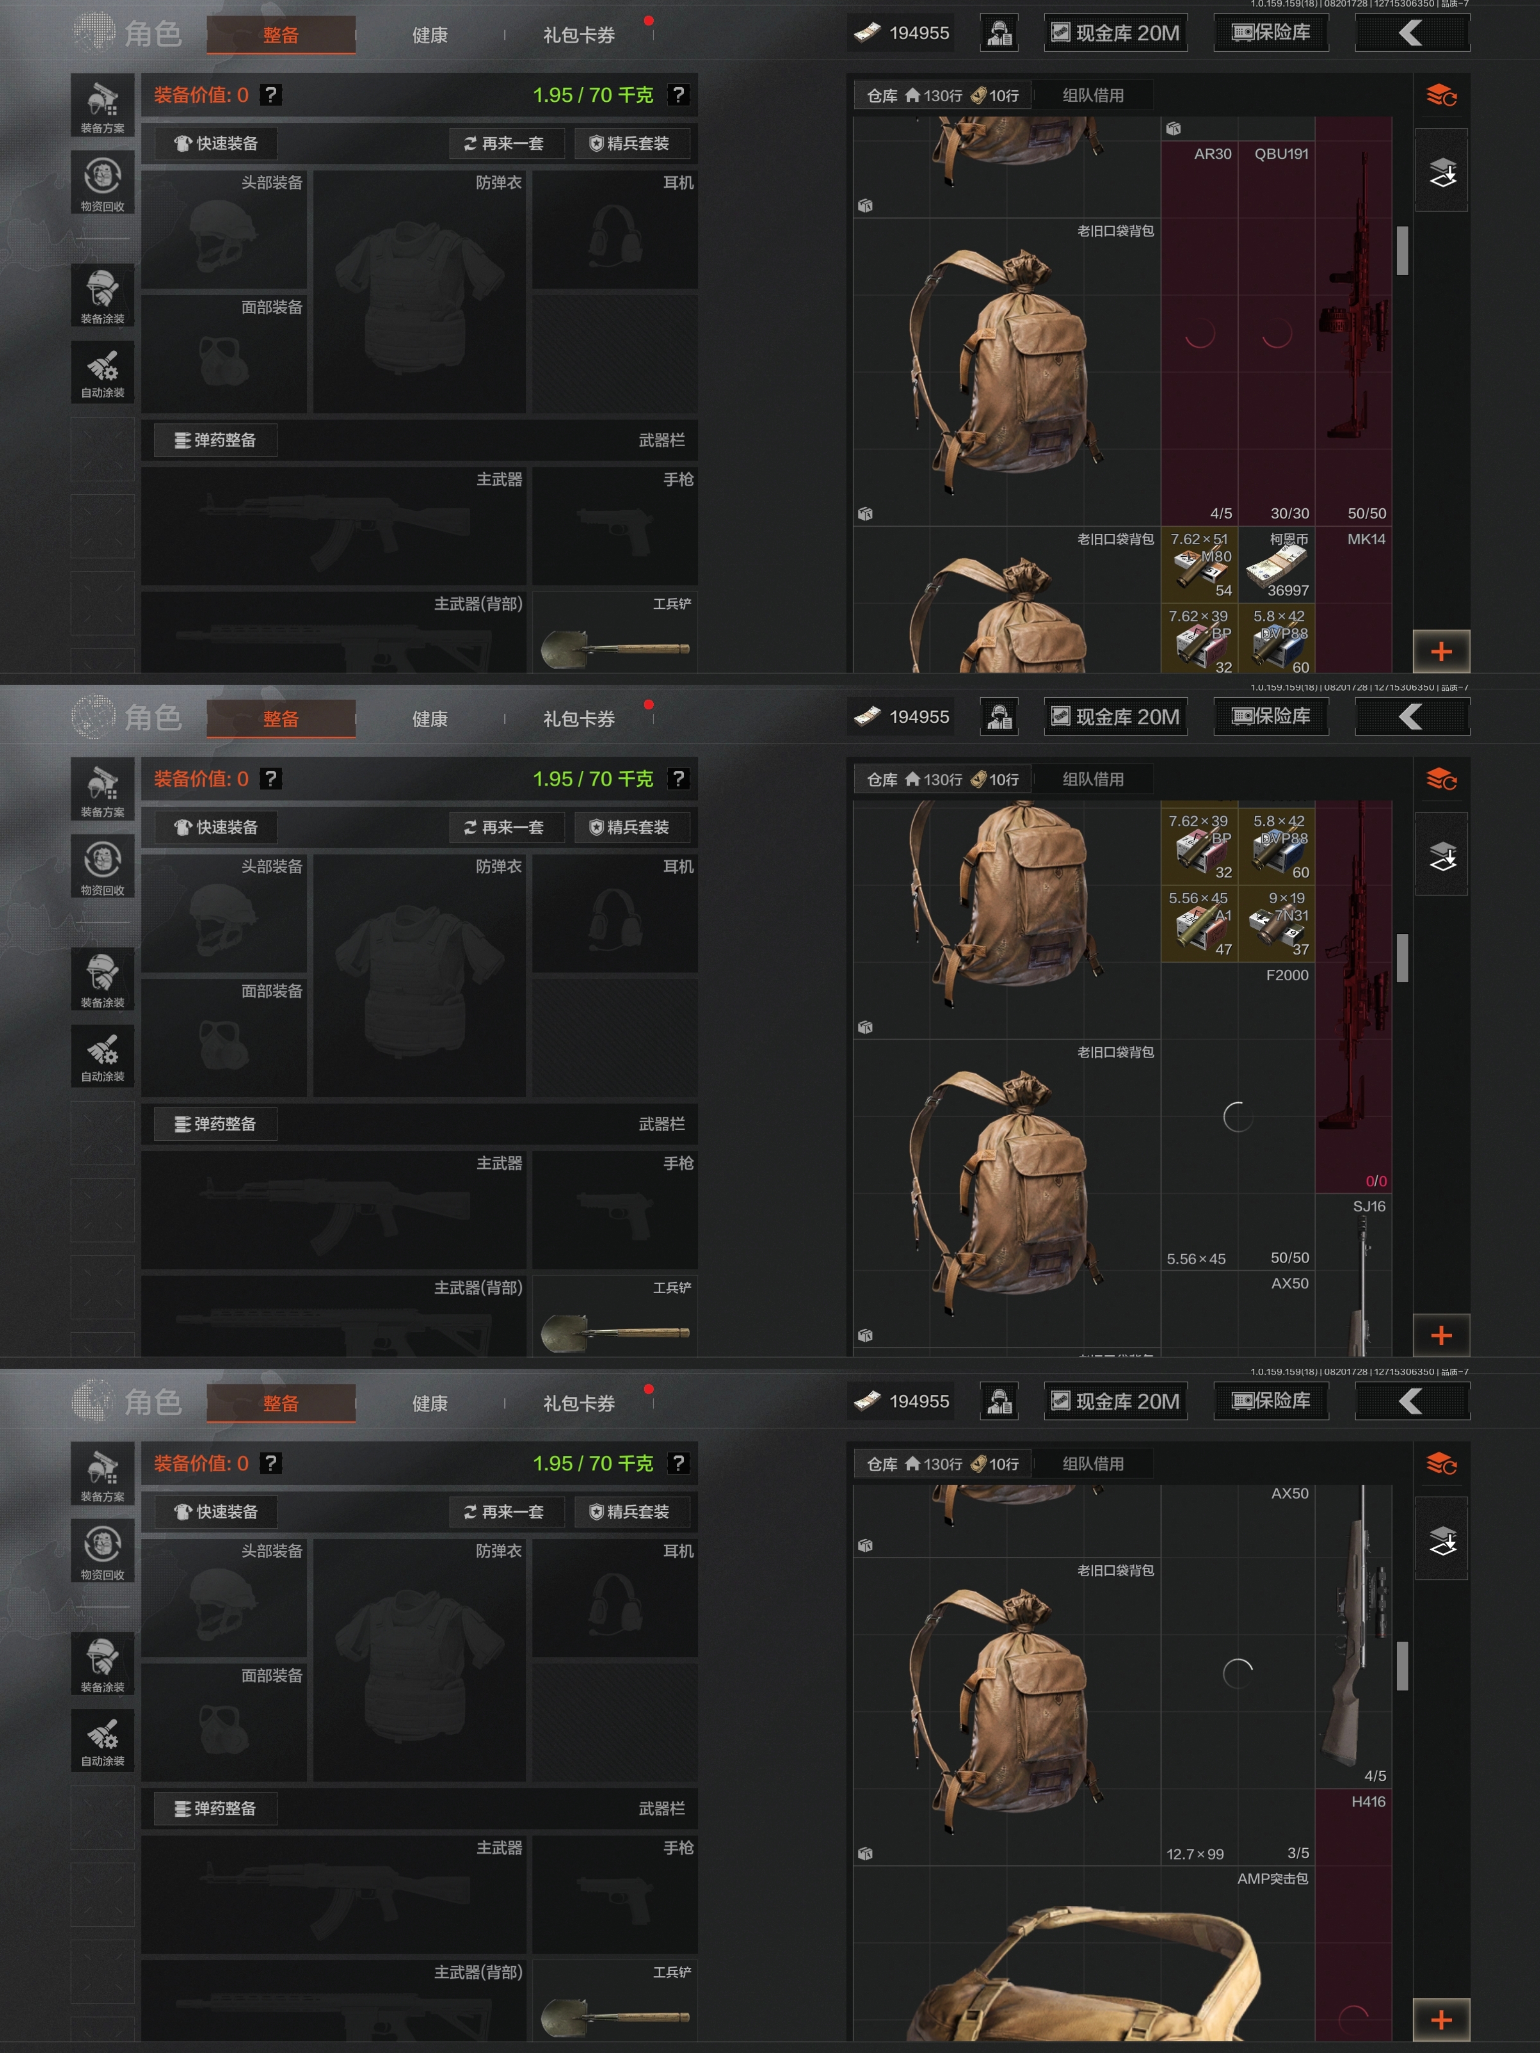Screen dimensions: 1540x2053
Task: Click the 5.8×42 DVP88 ammo with MK14 visible
Action: tap(1276, 640)
